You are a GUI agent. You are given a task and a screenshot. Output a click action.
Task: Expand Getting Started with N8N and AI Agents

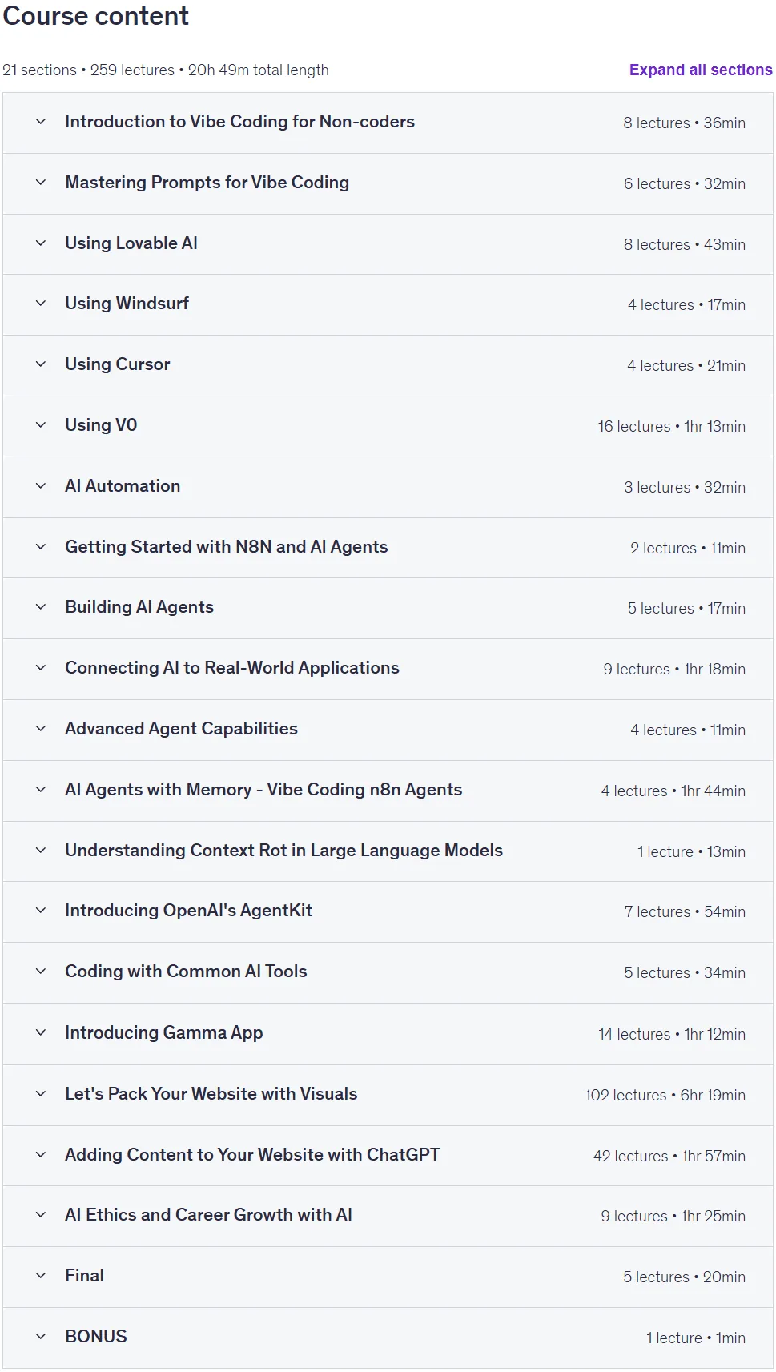pyautogui.click(x=388, y=548)
